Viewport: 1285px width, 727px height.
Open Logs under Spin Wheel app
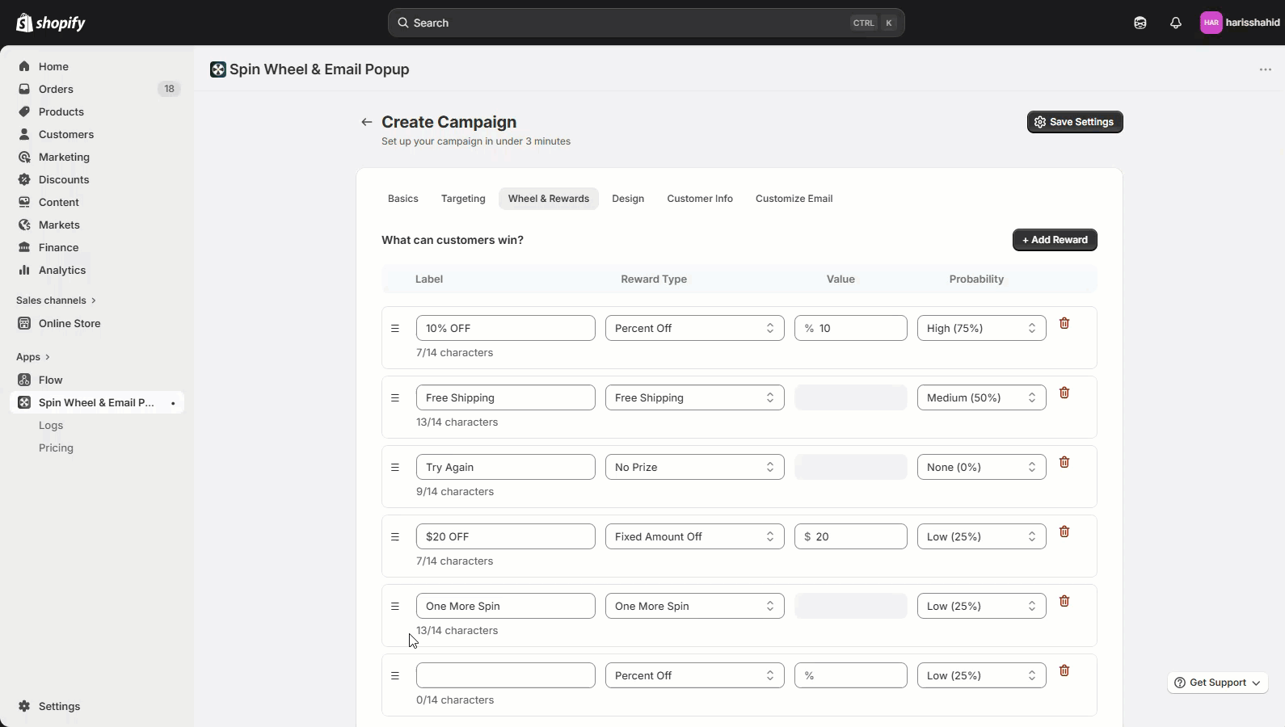51,425
